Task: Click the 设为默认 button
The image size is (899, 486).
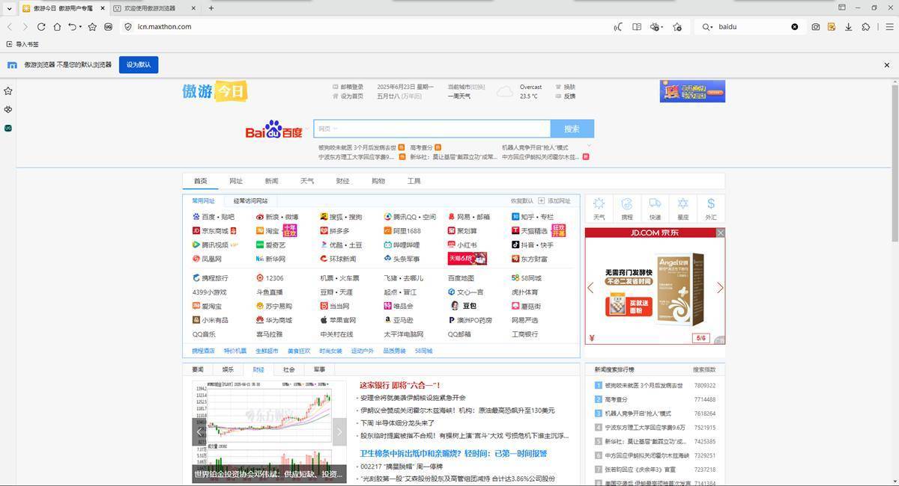Action: [139, 65]
